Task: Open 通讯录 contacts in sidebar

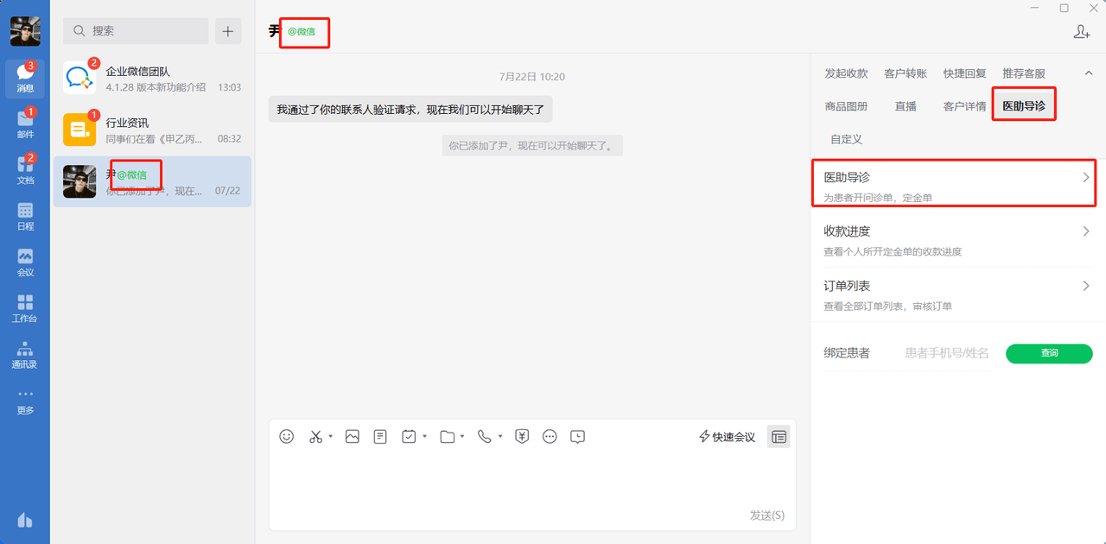Action: pyautogui.click(x=25, y=354)
